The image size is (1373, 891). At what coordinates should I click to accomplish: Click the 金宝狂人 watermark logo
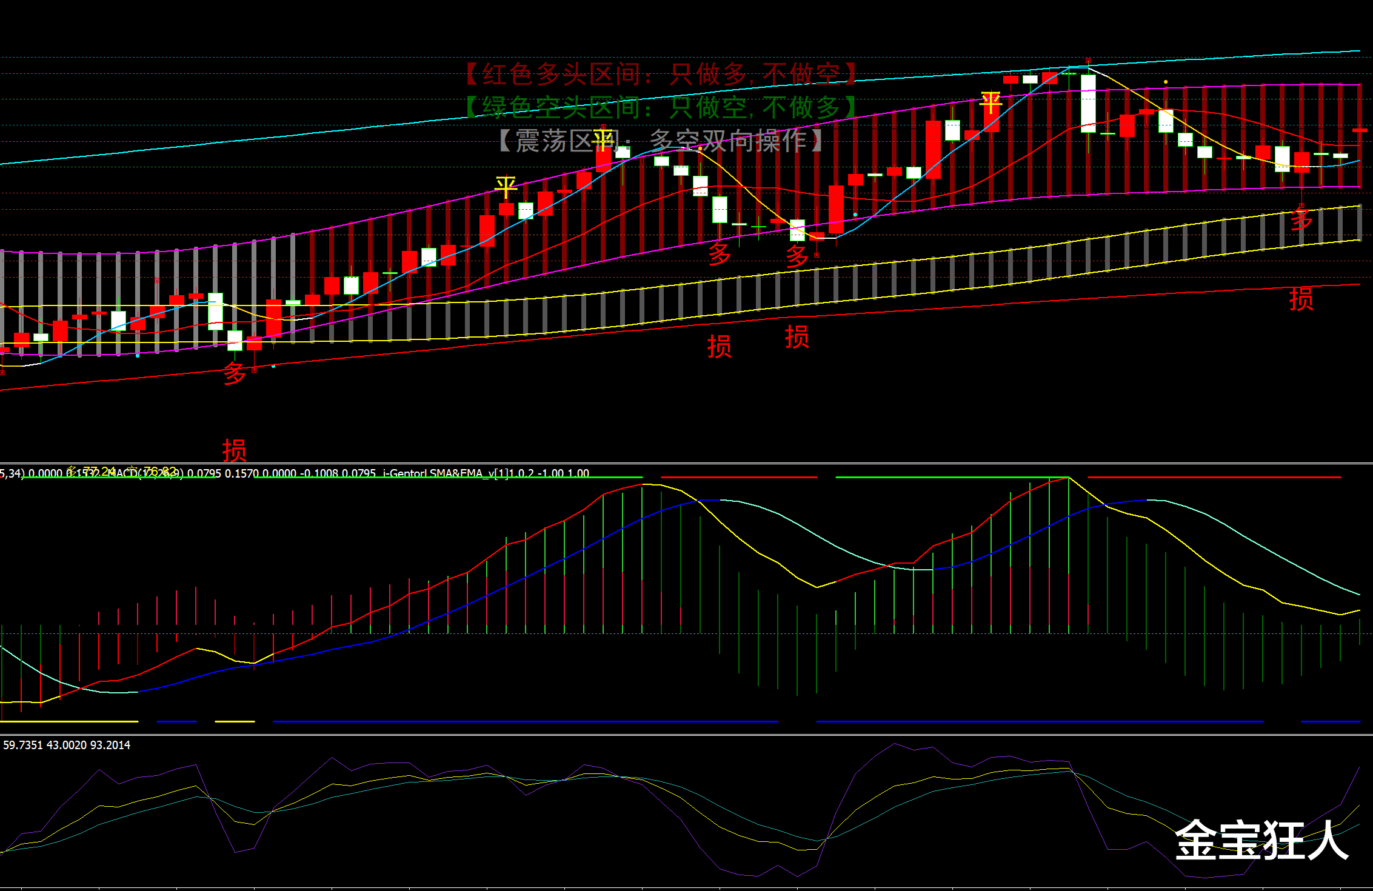(x=1261, y=840)
